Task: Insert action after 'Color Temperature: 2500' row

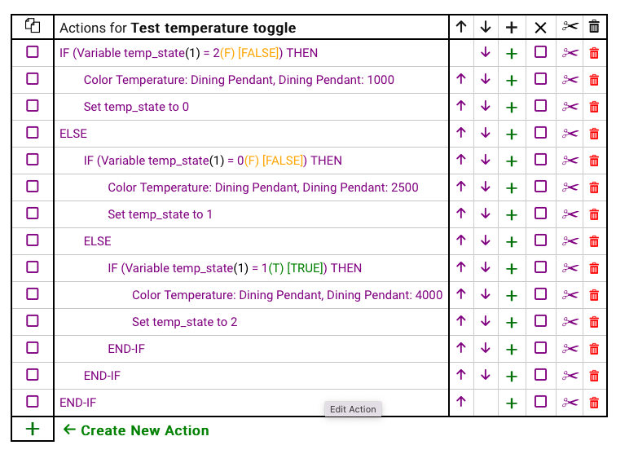Action: coord(512,187)
